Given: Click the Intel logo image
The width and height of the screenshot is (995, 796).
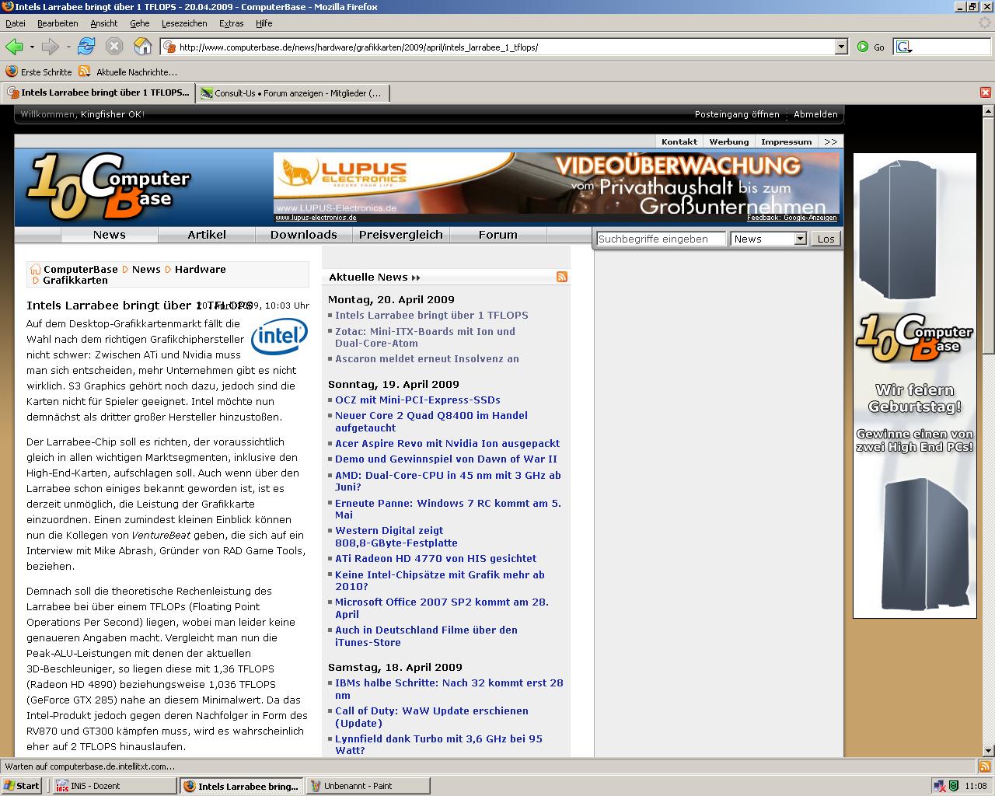Looking at the screenshot, I should pyautogui.click(x=279, y=336).
